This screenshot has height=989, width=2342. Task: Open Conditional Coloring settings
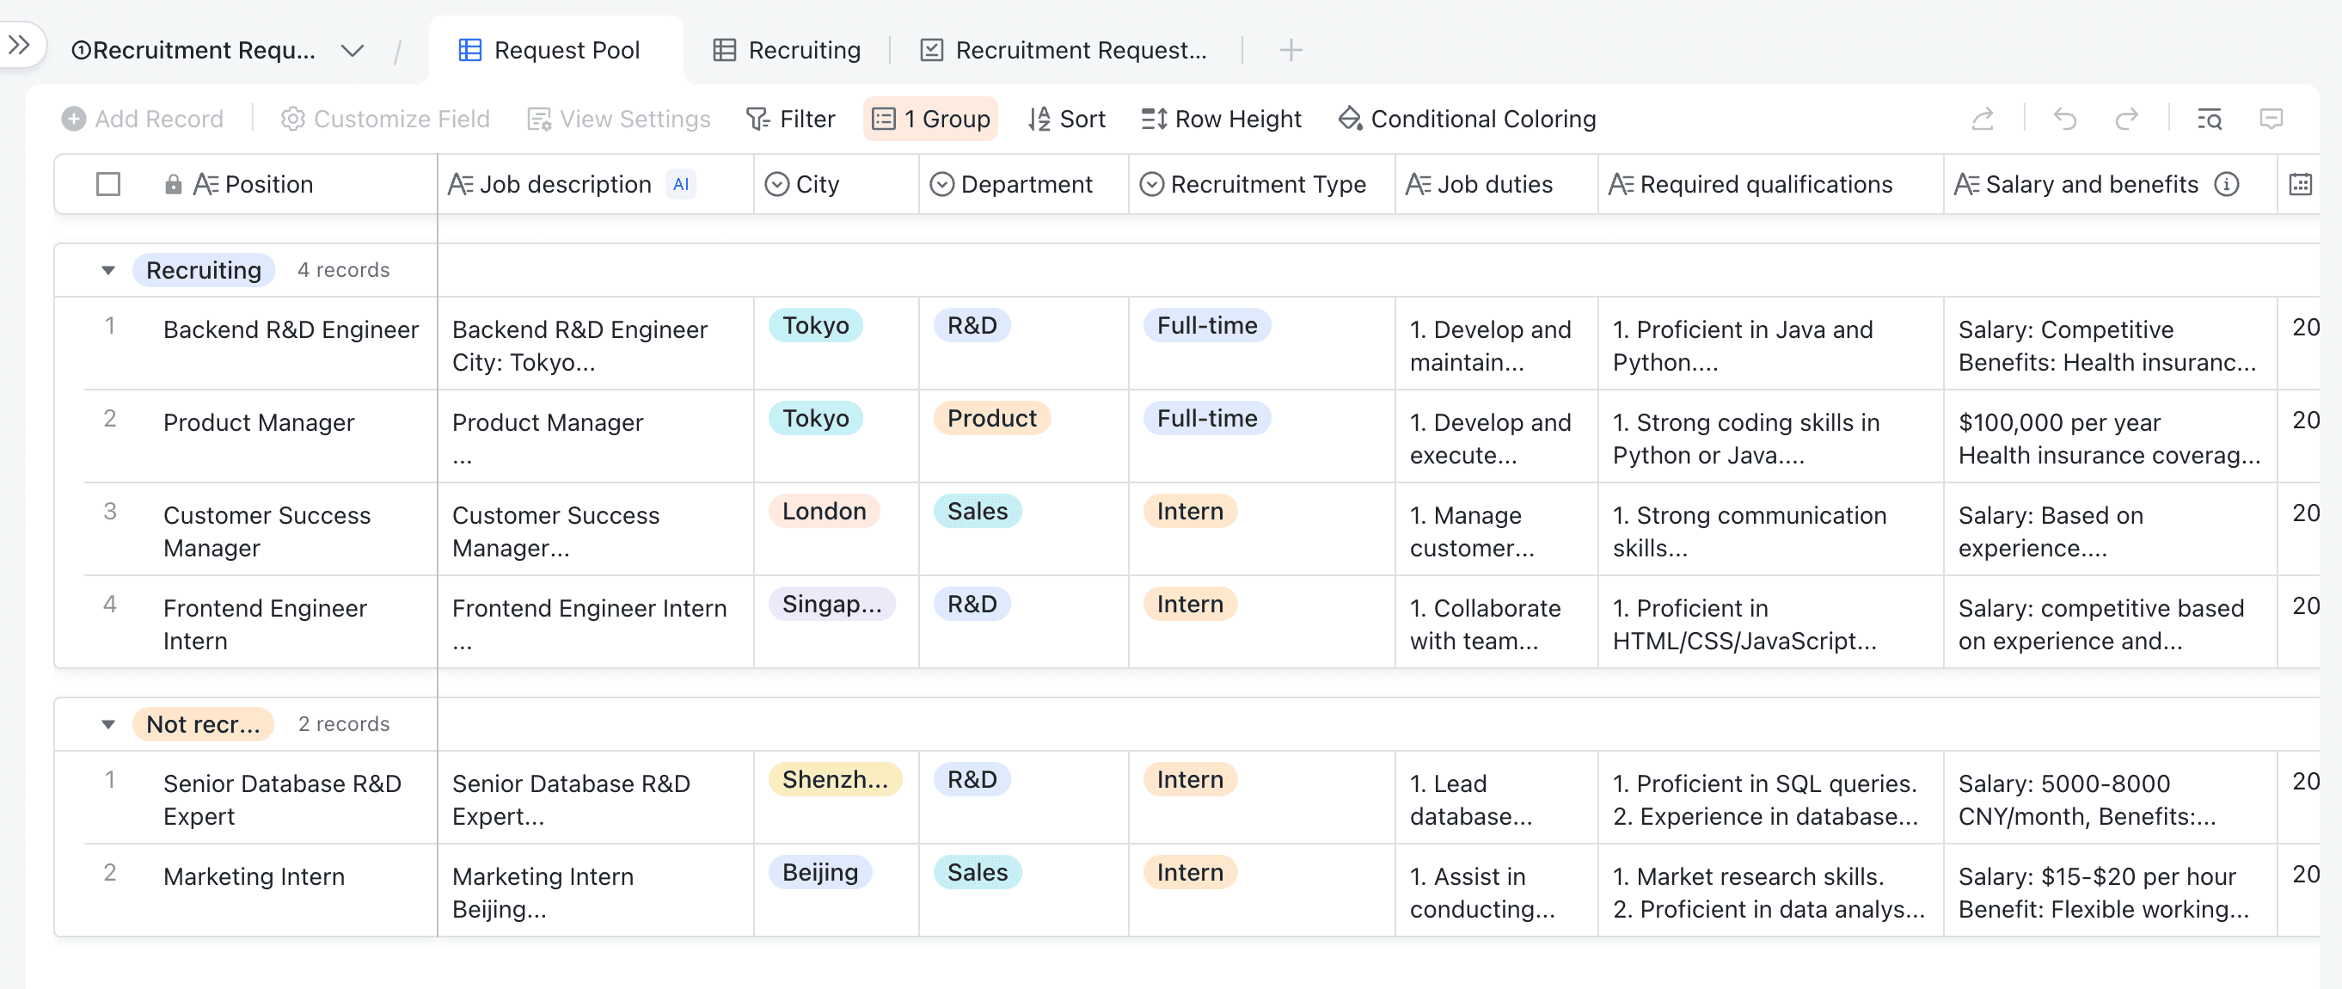(1468, 119)
